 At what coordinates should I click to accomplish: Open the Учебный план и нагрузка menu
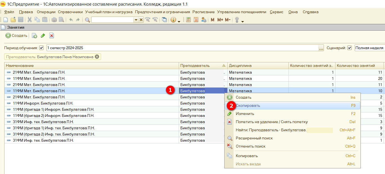(109, 12)
